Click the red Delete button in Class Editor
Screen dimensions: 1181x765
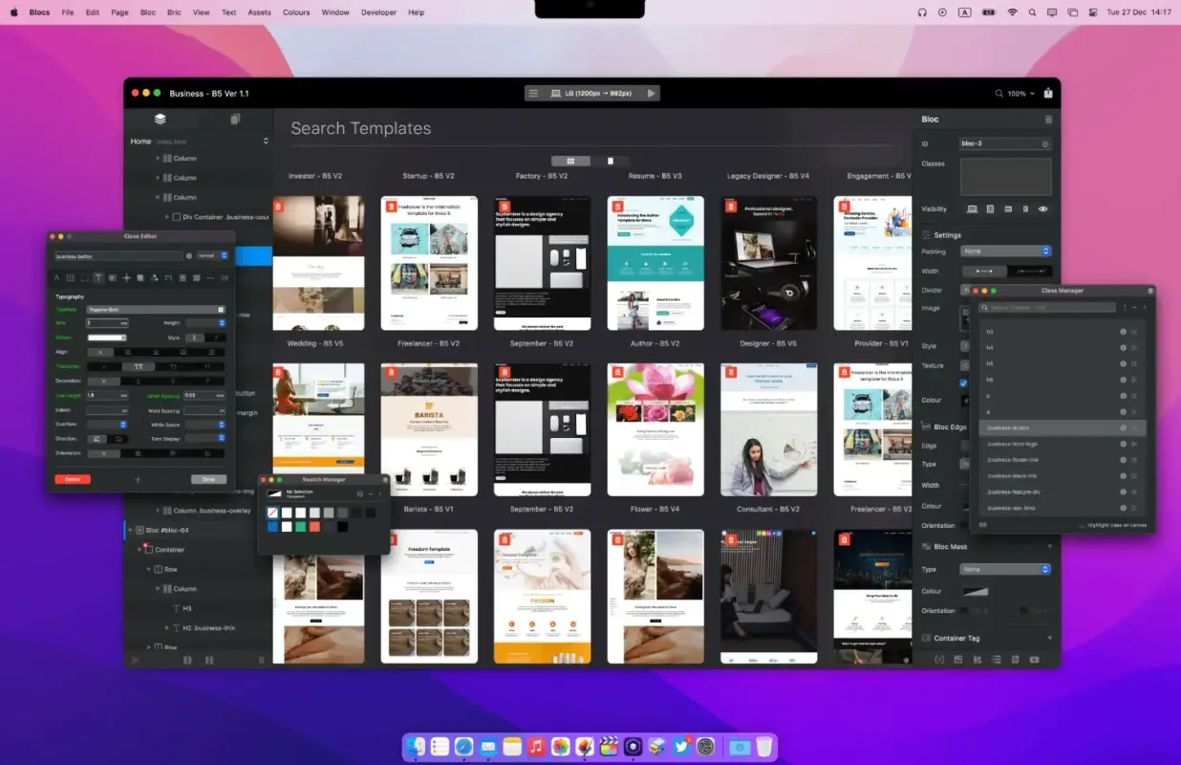[x=73, y=479]
